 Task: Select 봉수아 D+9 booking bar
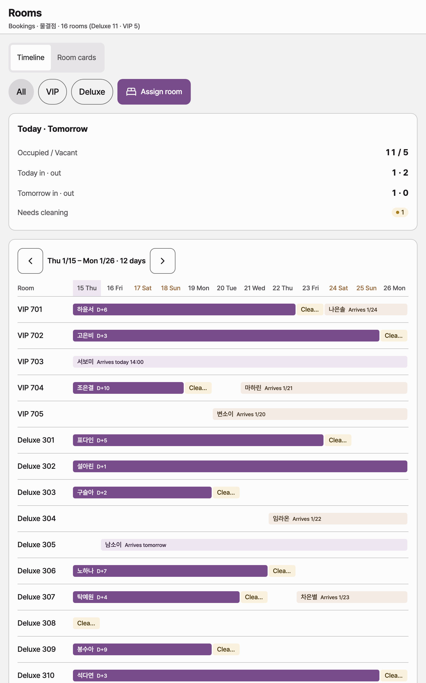tap(142, 649)
